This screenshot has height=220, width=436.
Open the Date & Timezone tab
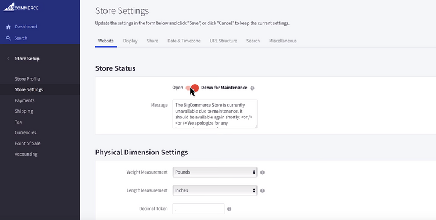click(184, 41)
